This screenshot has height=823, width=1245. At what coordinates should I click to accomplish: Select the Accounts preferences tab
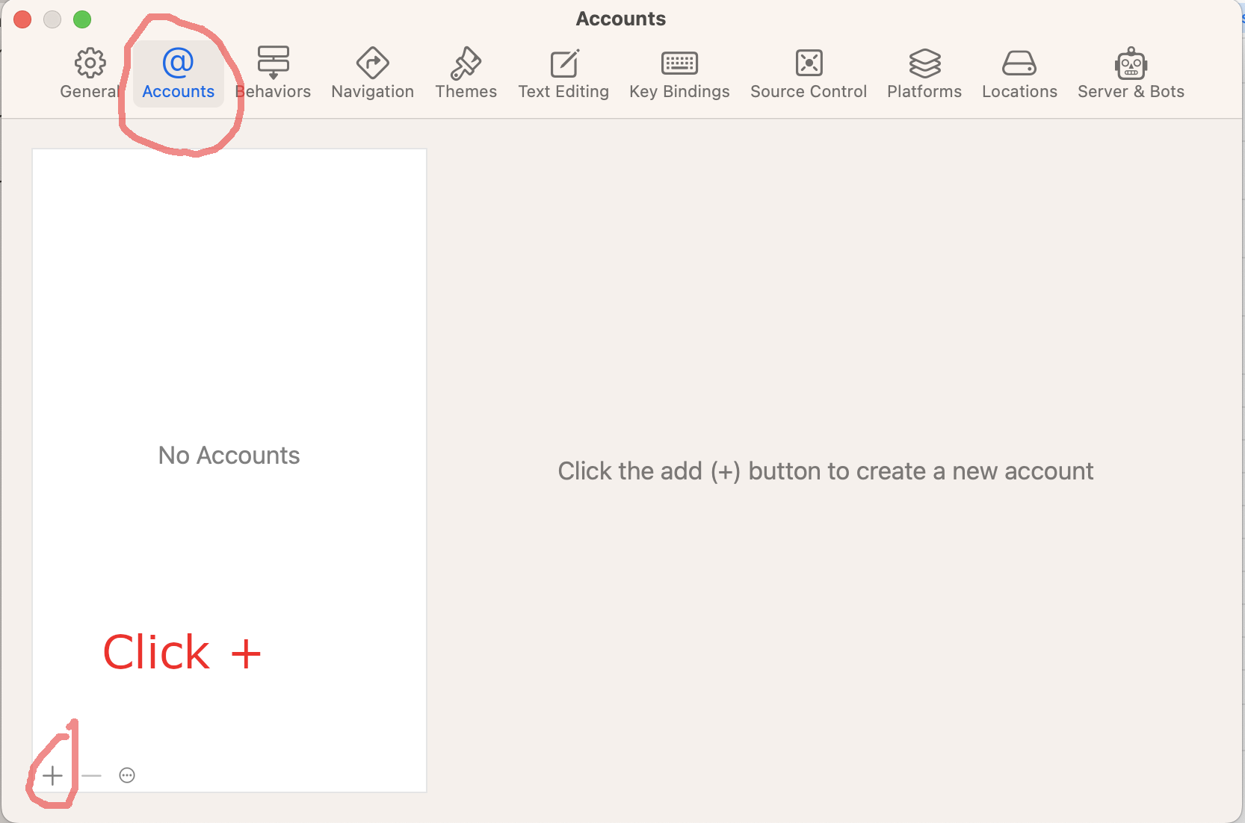[x=178, y=73]
